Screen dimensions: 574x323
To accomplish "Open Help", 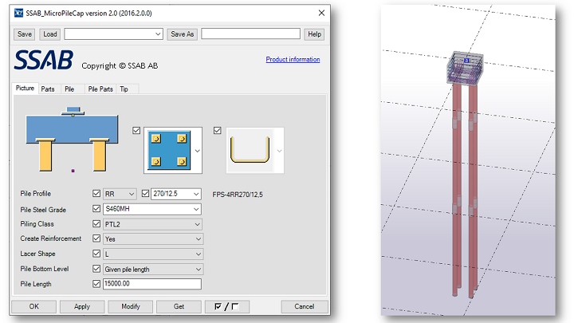I will tap(314, 34).
